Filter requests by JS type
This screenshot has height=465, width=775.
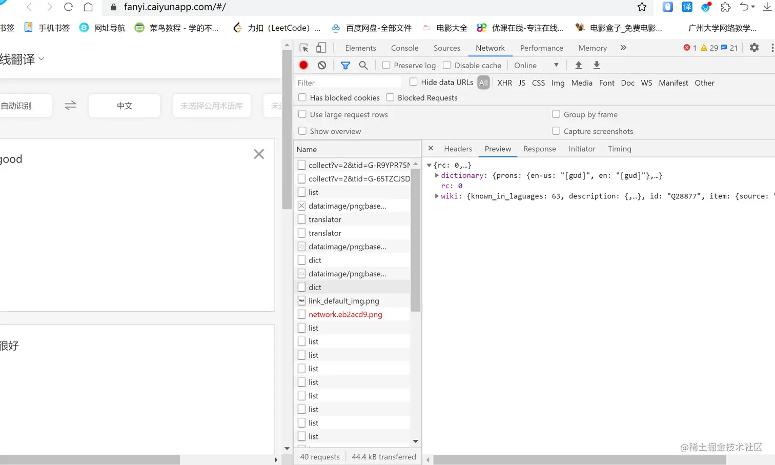(522, 83)
